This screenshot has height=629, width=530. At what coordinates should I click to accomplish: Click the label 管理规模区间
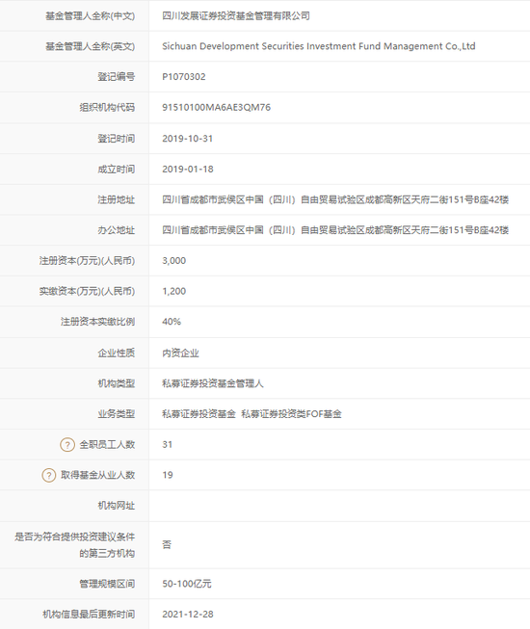pyautogui.click(x=107, y=584)
